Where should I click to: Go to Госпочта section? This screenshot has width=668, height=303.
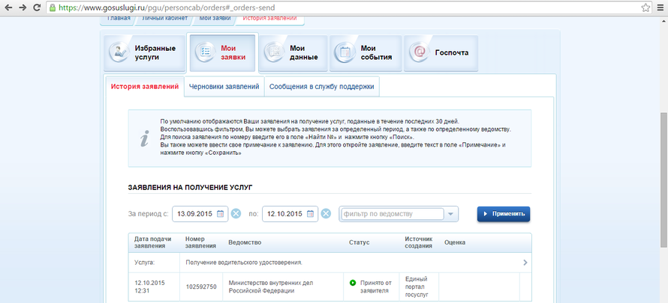tap(441, 53)
